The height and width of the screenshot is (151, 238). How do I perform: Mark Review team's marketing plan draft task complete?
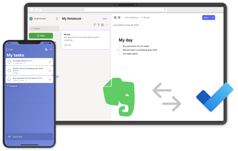[9, 71]
